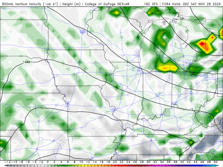This screenshot has height=167, width=223.
Task: Click the cyan right arrow tip of the color bar
Action: click(x=218, y=166)
